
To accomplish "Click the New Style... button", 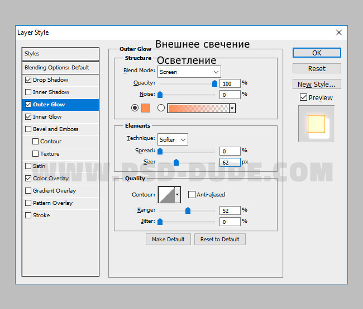I will pos(317,84).
